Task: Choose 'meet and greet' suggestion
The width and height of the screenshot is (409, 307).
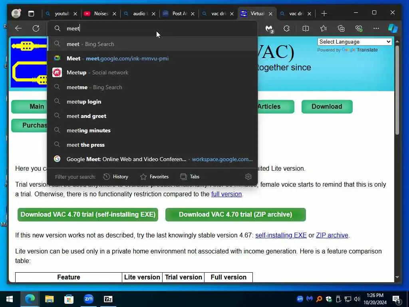Action: tap(152, 116)
